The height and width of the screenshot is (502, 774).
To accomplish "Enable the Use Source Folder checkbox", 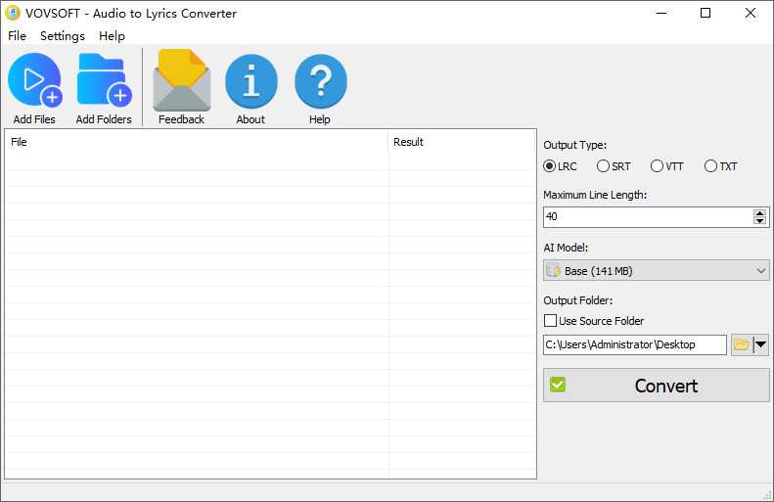I will pos(550,321).
